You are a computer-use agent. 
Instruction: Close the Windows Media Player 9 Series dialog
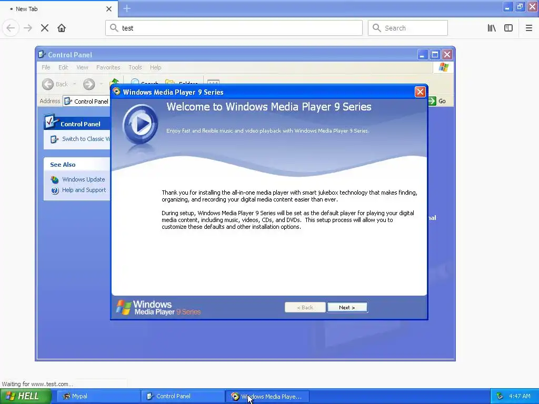pos(420,92)
